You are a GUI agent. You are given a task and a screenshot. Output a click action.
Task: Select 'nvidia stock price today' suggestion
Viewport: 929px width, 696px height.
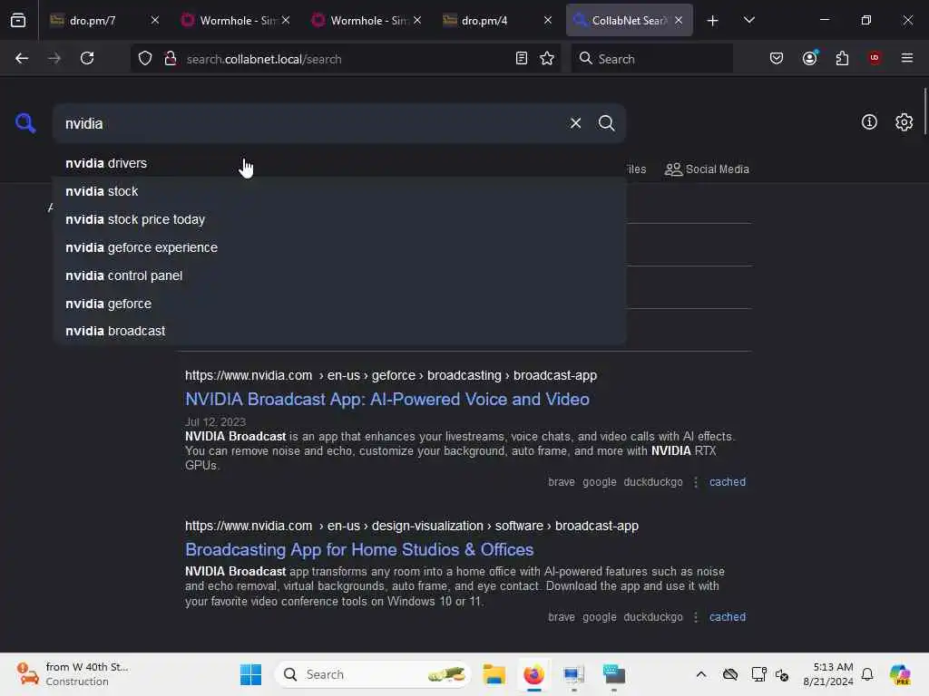click(339, 219)
